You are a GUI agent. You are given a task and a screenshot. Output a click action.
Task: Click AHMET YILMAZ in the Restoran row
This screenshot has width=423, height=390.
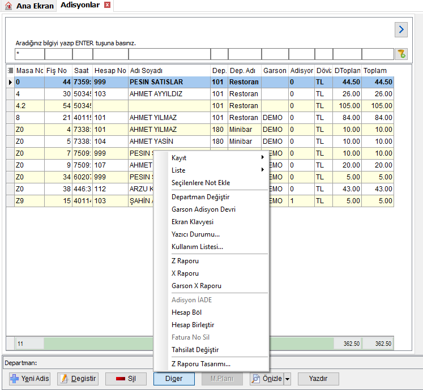tap(169, 118)
